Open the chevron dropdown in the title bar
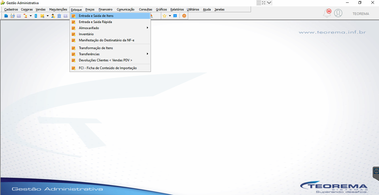379x195 pixels. [269, 2]
